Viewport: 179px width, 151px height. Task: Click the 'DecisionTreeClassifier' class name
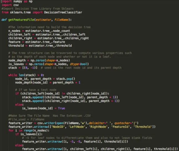click(63, 12)
